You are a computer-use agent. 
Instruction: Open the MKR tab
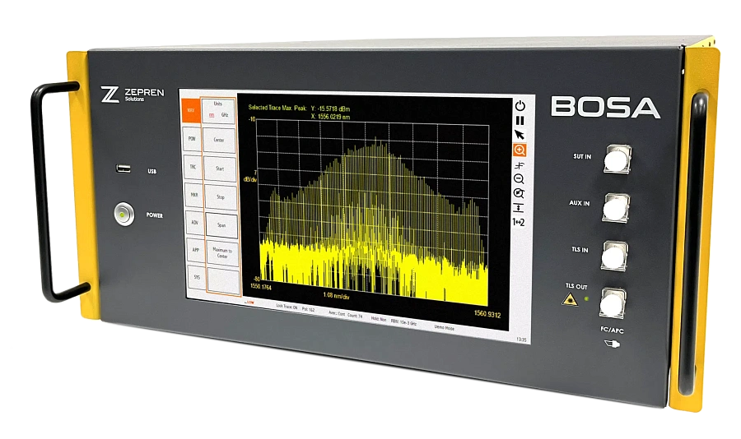194,195
